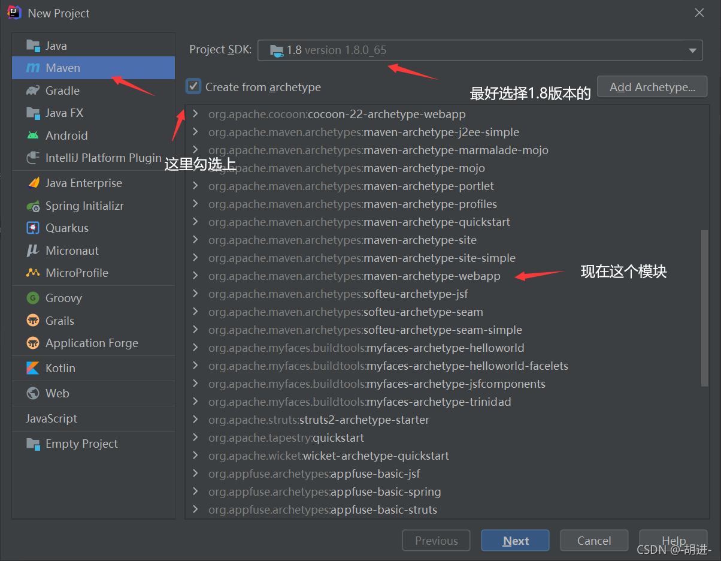Image resolution: width=721 pixels, height=561 pixels.
Task: Select softeu-archetype-seam-simple archetype
Action: coord(365,330)
